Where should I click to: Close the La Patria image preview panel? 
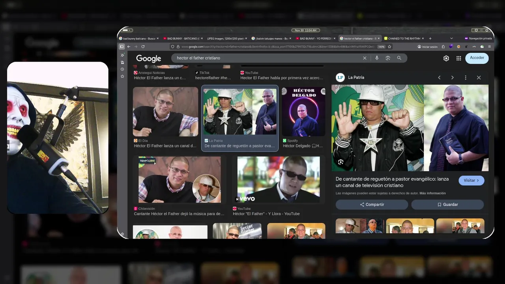[479, 78]
